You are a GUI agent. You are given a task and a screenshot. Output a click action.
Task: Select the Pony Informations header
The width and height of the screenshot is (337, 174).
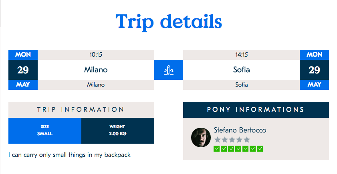pyautogui.click(x=256, y=109)
